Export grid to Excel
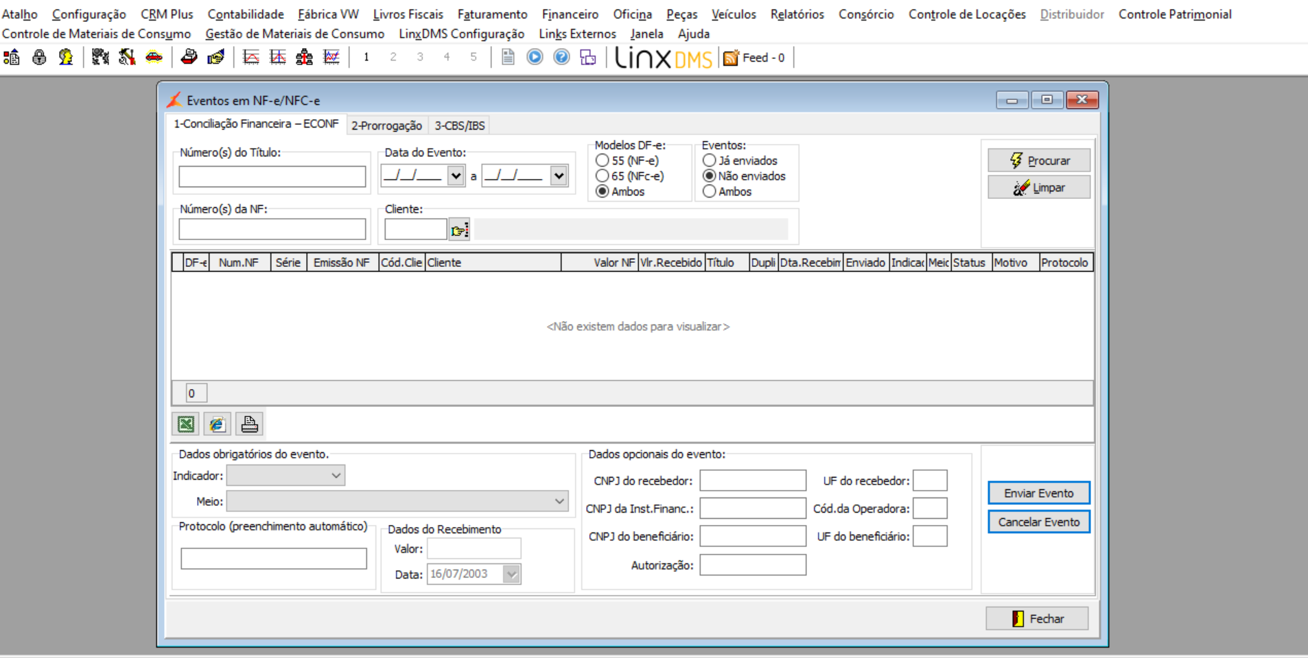Screen dimensions: 1308x658 [x=186, y=424]
